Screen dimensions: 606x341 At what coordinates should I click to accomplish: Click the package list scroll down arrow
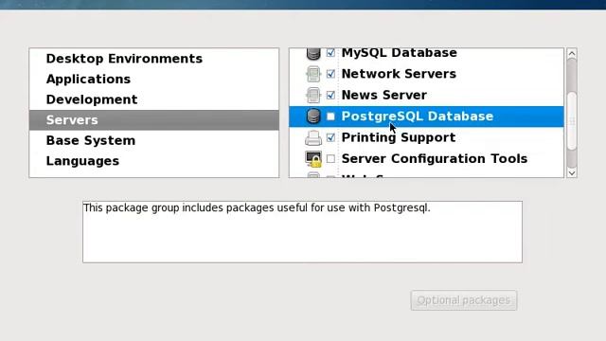(x=572, y=172)
